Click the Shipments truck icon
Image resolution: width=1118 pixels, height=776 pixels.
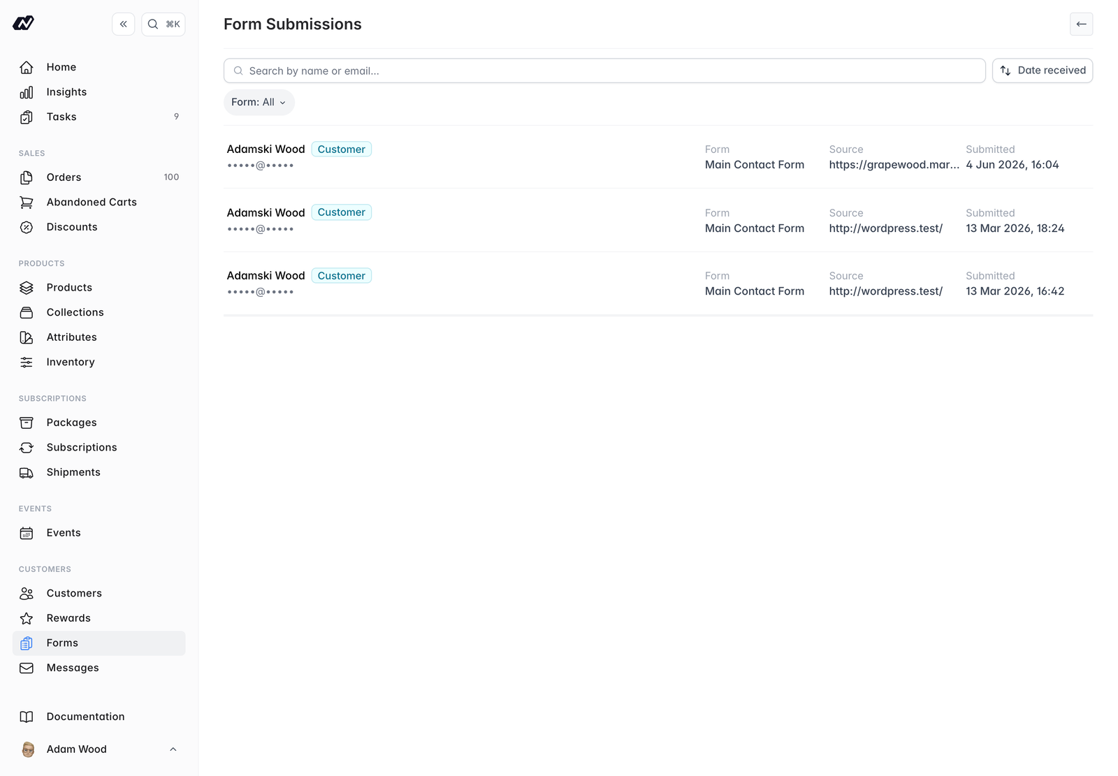pyautogui.click(x=27, y=473)
